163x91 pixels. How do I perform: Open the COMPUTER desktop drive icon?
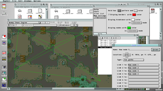point(4,13)
